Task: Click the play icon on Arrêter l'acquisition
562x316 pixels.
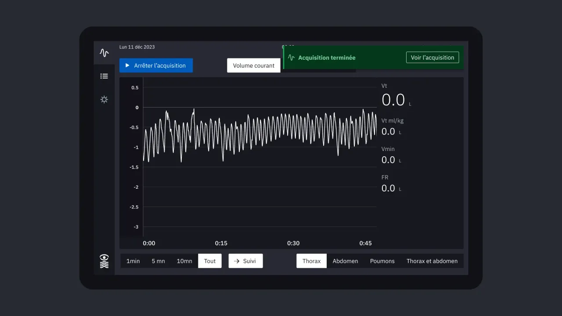Action: point(127,65)
